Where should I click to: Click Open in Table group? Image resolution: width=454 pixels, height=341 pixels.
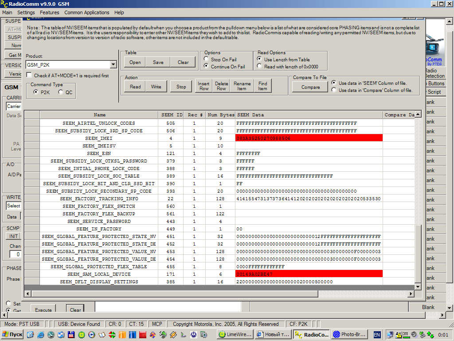point(135,62)
